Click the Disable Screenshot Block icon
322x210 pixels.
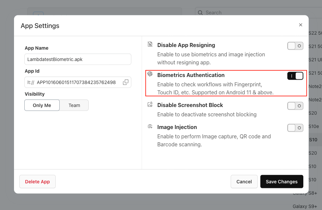pos(150,105)
